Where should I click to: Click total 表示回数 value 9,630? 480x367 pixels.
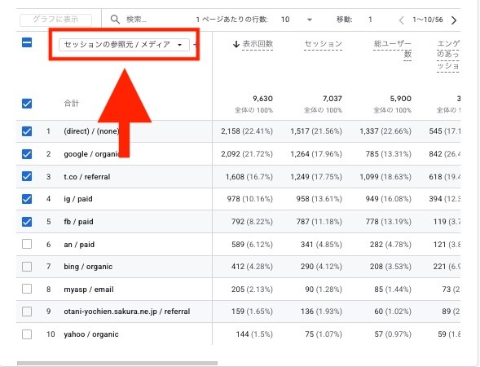pos(262,99)
